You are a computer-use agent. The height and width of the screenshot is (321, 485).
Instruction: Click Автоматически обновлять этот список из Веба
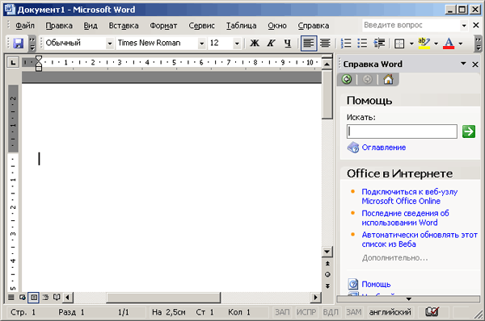[x=420, y=240]
